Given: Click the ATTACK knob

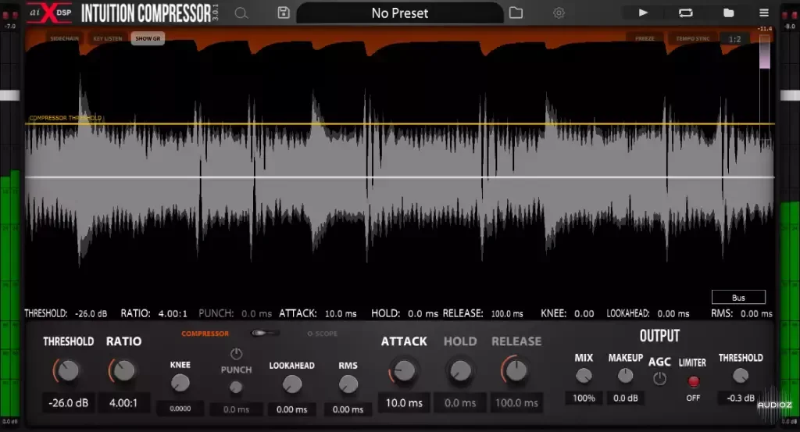Looking at the screenshot, I should [404, 371].
